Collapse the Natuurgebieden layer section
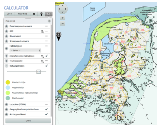Image resolution: width=160 pixels, height=129 pixels. click(6, 66)
